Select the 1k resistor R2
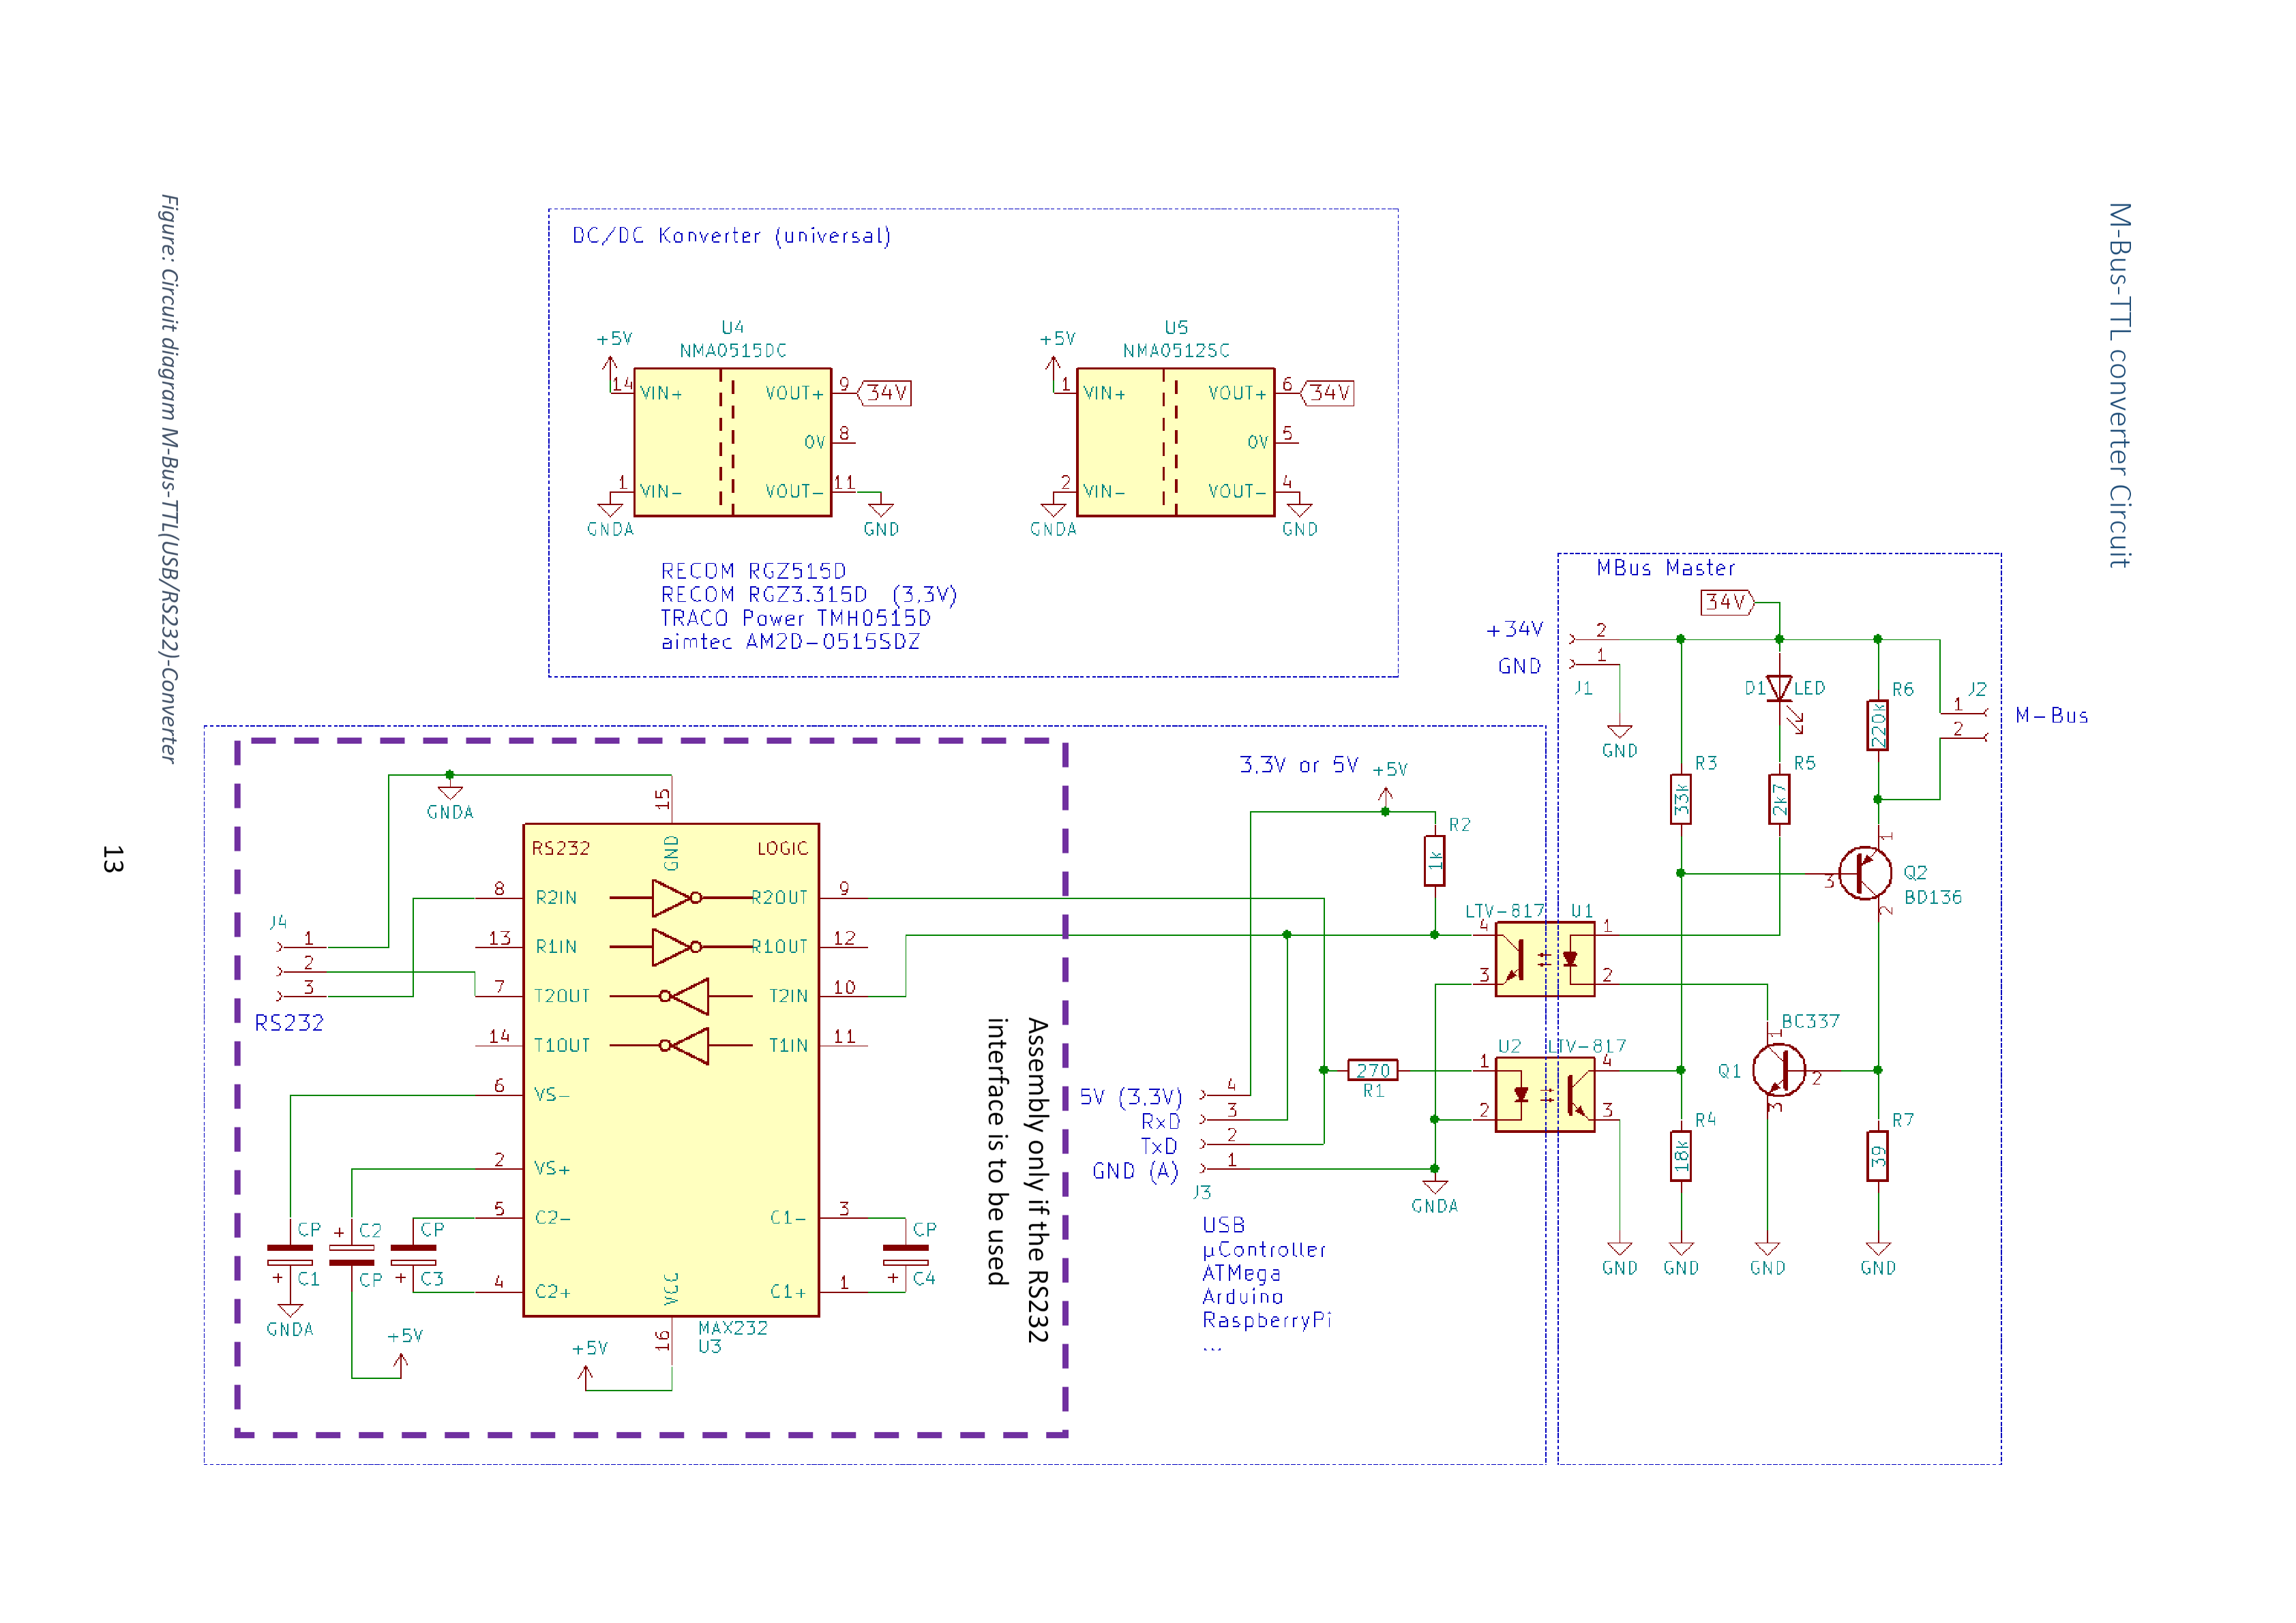 (1434, 860)
